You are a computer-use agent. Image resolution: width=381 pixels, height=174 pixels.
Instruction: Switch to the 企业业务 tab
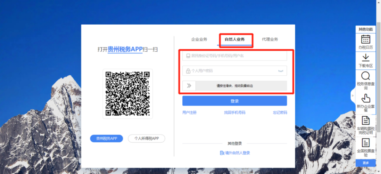pyautogui.click(x=199, y=39)
